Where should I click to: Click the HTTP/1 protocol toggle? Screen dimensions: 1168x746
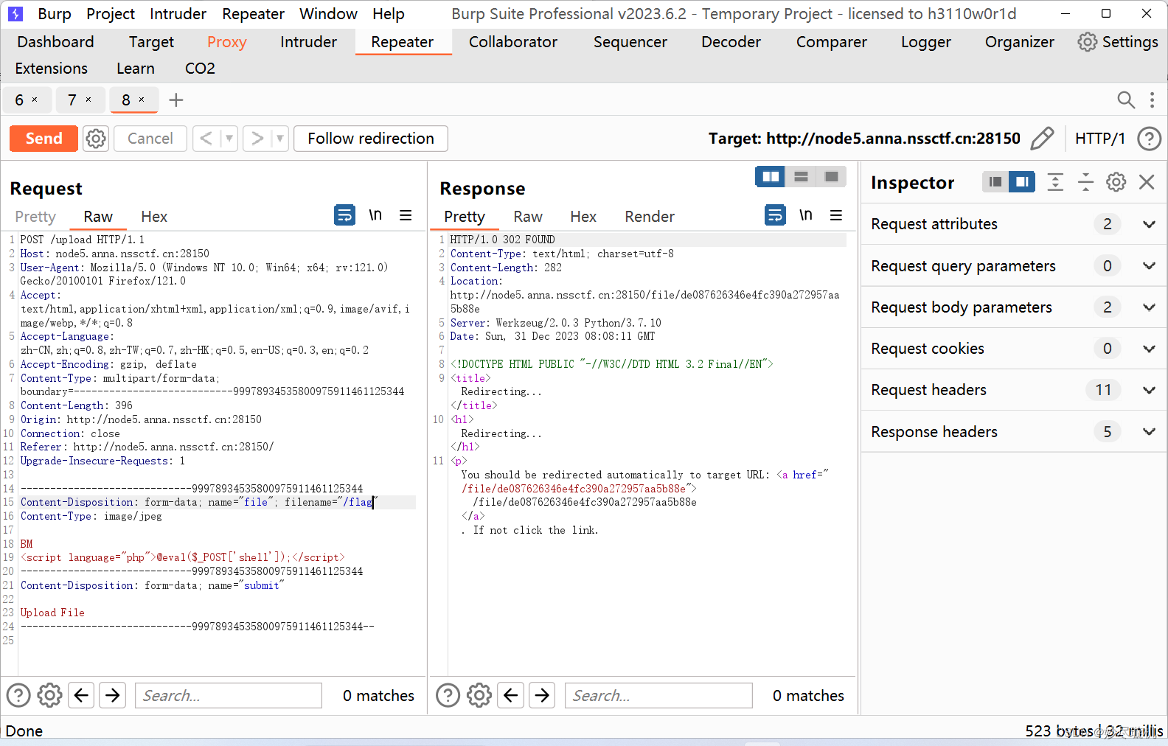click(1099, 139)
